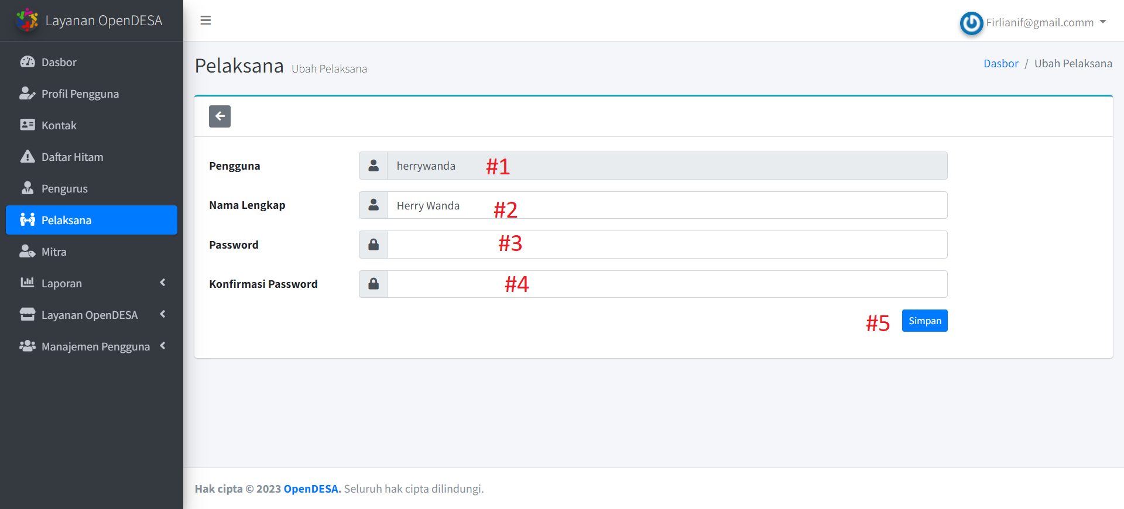
Task: Click the back arrow button
Action: 220,116
